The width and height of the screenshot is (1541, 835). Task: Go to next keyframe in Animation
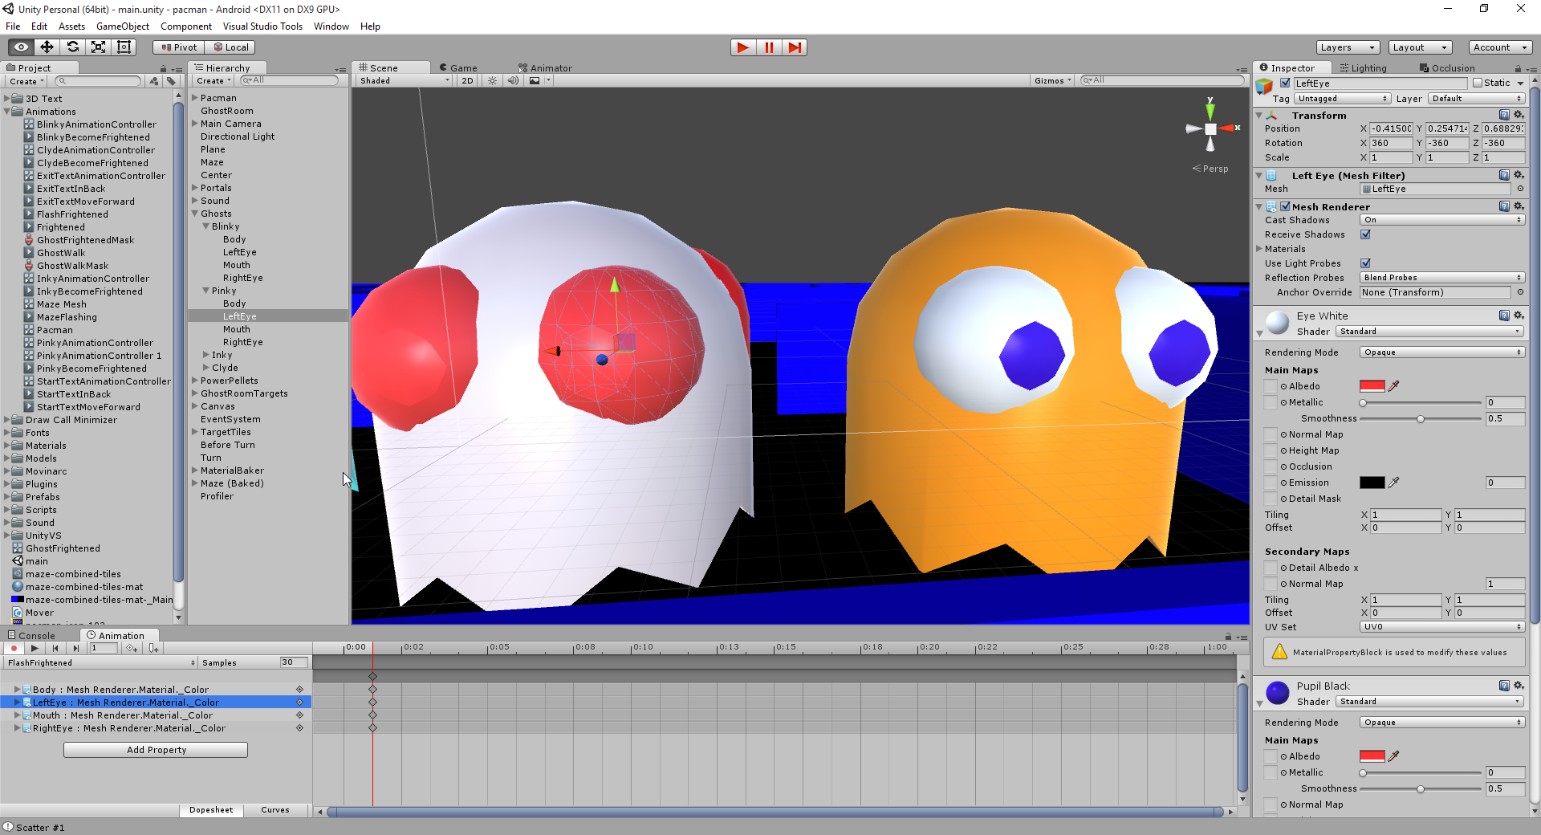(x=76, y=648)
